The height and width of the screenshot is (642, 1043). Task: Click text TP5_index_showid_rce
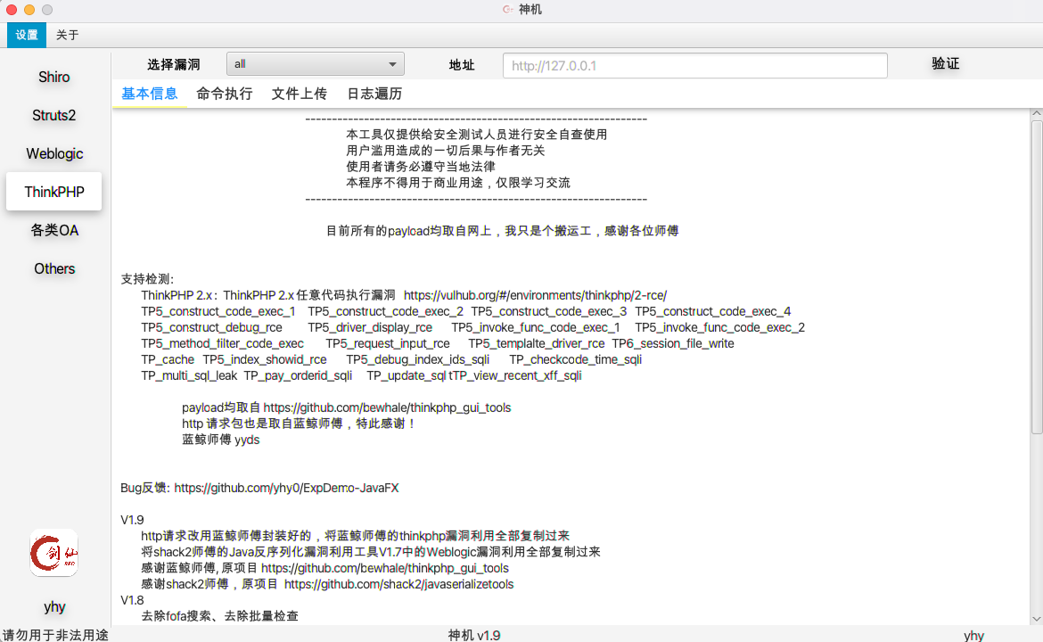pos(265,360)
